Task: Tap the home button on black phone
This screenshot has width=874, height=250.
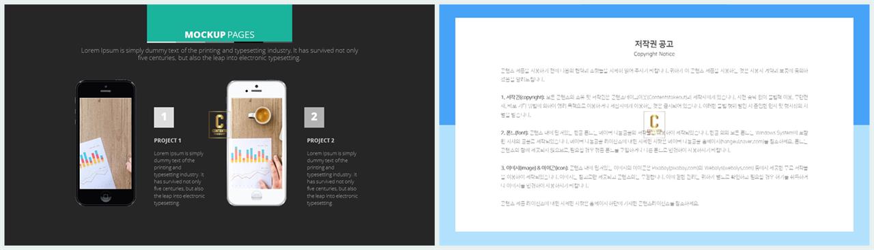Action: click(106, 196)
